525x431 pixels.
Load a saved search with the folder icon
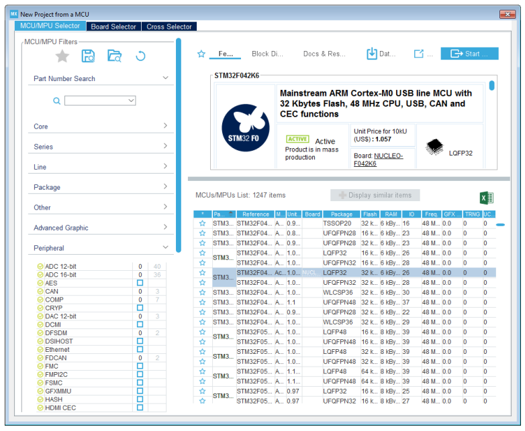click(x=114, y=56)
